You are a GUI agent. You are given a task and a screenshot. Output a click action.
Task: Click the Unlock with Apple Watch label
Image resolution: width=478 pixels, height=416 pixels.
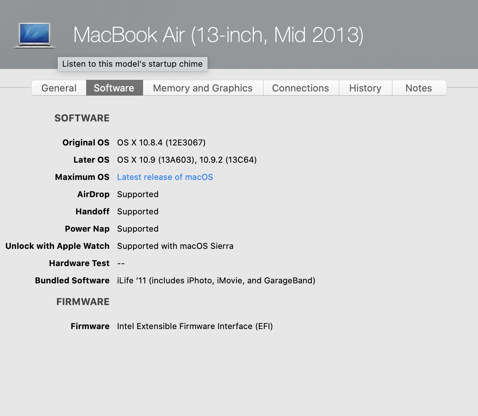coord(57,246)
